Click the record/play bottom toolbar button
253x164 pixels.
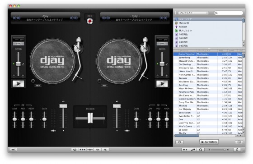(185, 150)
